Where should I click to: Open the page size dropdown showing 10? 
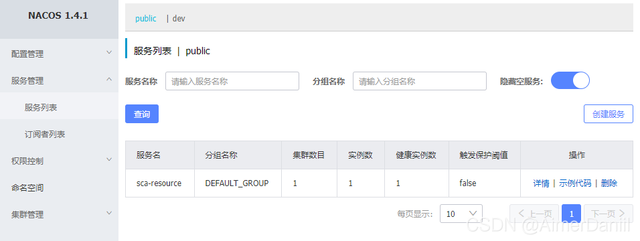(x=461, y=214)
